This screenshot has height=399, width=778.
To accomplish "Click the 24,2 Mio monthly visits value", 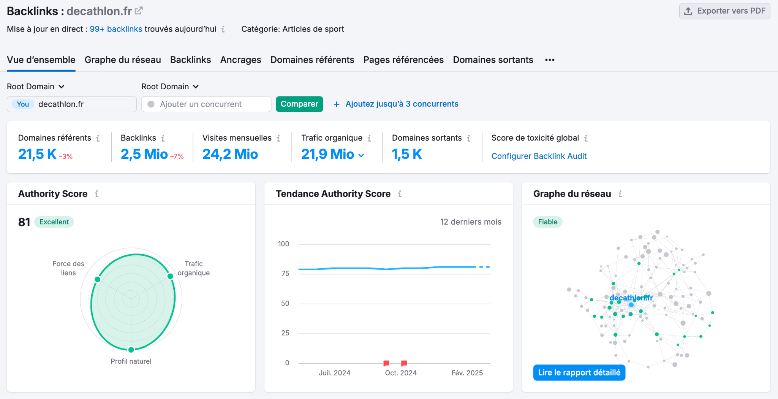I will 230,154.
